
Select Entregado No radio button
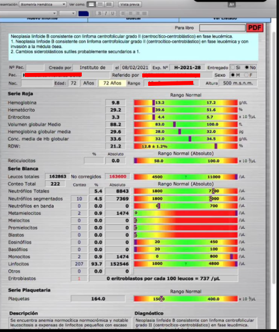point(247,67)
